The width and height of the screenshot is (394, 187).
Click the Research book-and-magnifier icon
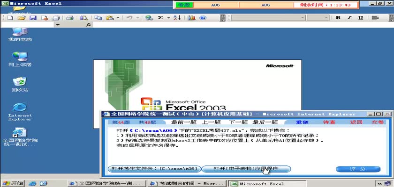pyautogui.click(x=83, y=18)
